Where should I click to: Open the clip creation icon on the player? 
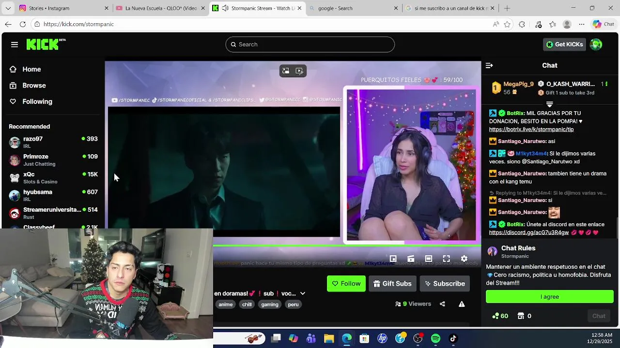click(x=411, y=259)
